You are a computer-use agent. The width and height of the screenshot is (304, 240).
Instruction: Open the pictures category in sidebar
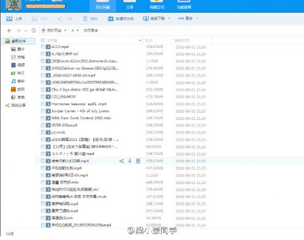point(18,49)
